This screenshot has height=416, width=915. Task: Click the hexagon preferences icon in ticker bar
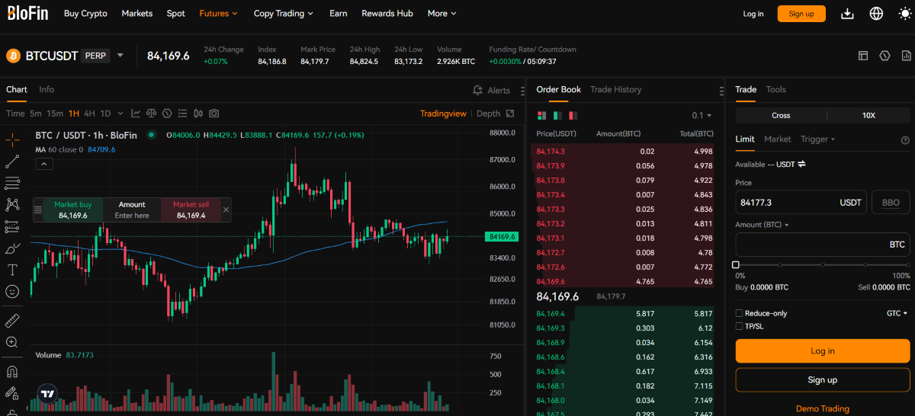pyautogui.click(x=884, y=56)
